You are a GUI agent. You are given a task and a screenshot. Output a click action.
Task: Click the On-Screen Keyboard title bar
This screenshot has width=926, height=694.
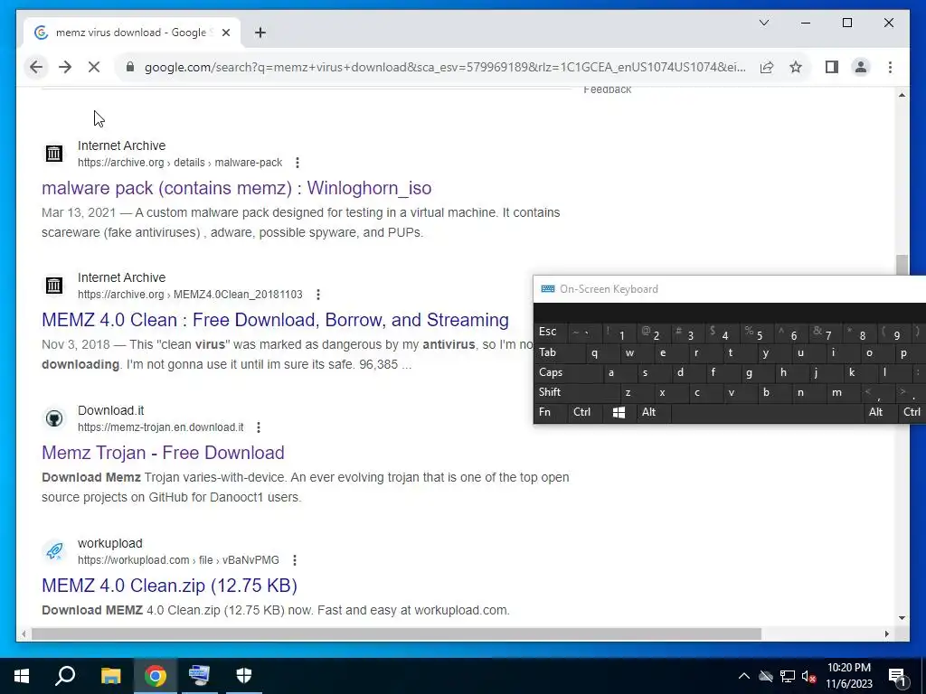point(730,289)
